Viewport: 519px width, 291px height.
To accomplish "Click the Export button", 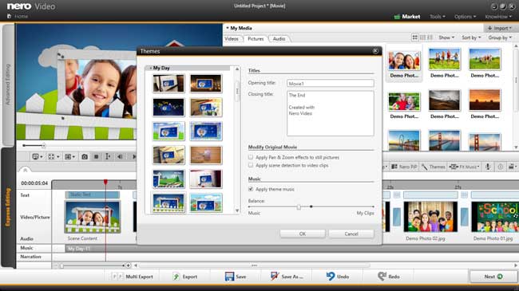I will [185, 277].
